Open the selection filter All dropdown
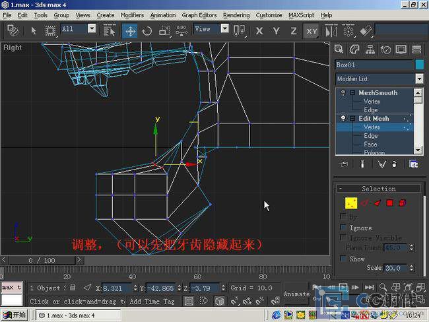The height and width of the screenshot is (322, 429). pos(92,28)
